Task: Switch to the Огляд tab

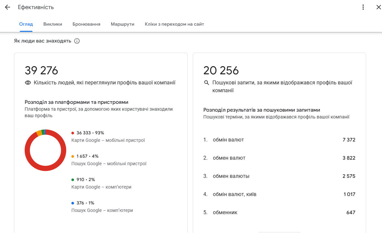Action: pos(26,24)
